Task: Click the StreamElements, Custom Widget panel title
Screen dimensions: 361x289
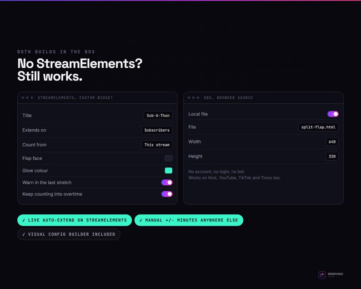Action: [75, 98]
